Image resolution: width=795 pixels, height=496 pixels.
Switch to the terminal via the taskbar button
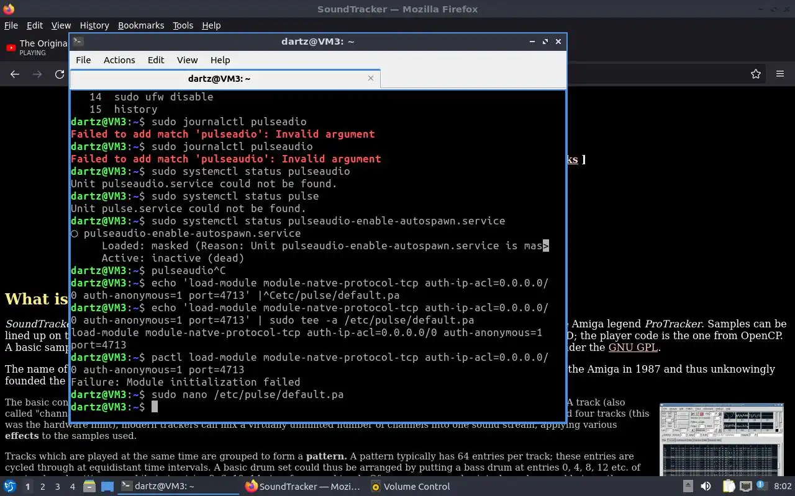click(x=178, y=487)
